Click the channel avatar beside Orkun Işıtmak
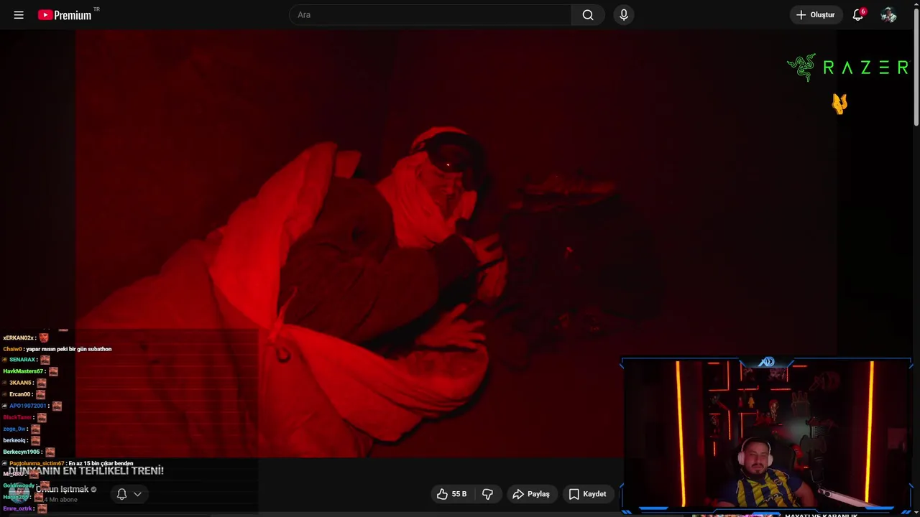920x517 pixels. (x=19, y=493)
